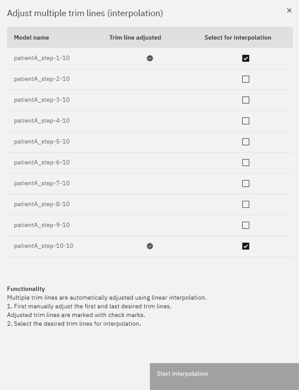
Task: Tick the patientA_step-3-10 interpolation checkbox
Action: tap(246, 100)
